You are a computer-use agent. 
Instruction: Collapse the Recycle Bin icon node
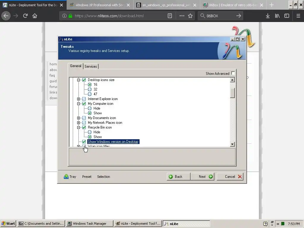(x=78, y=127)
